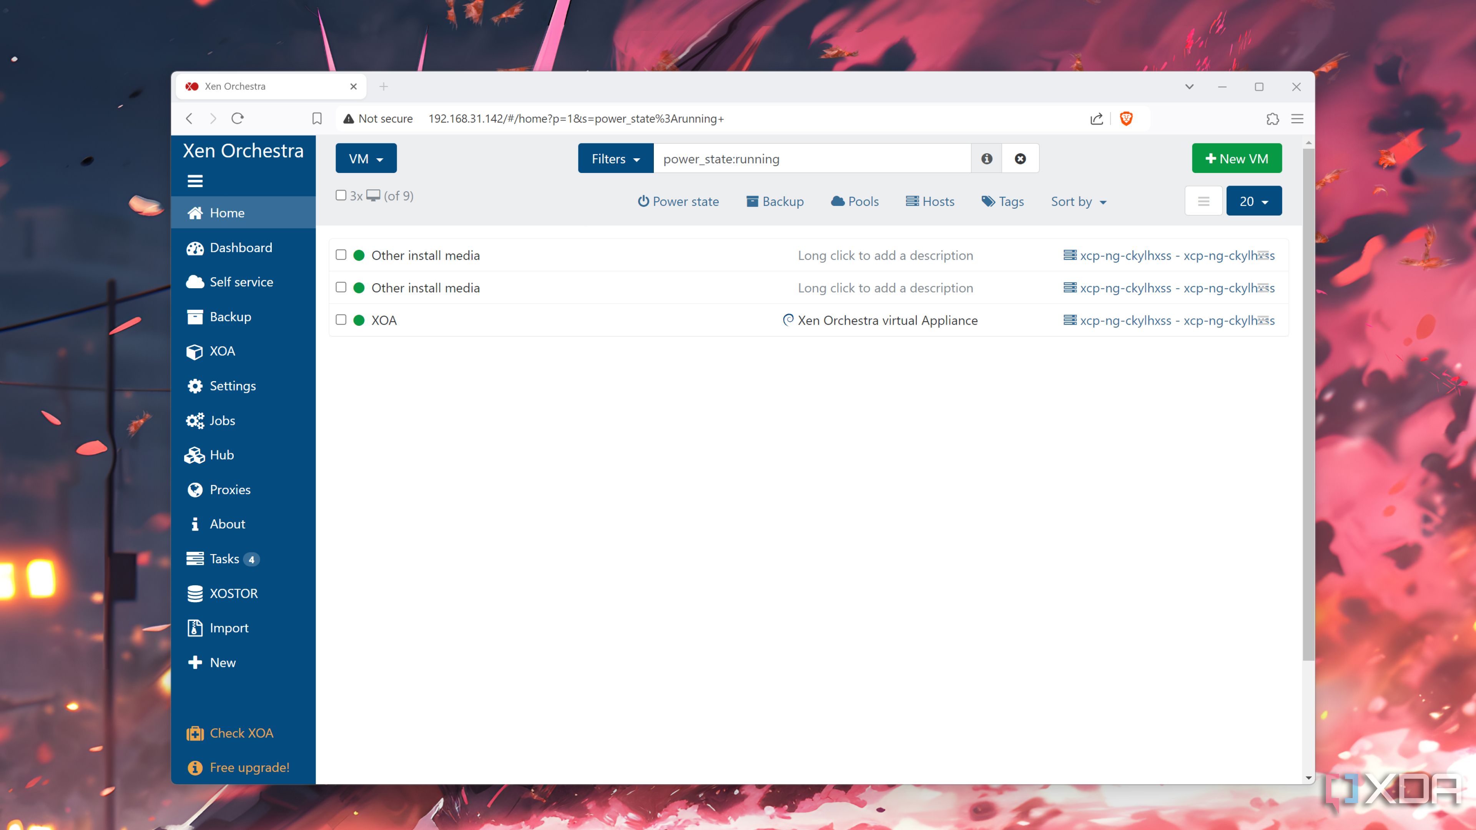Screen dimensions: 1476x830
Task: Check the first Other install media VM
Action: tap(341, 255)
